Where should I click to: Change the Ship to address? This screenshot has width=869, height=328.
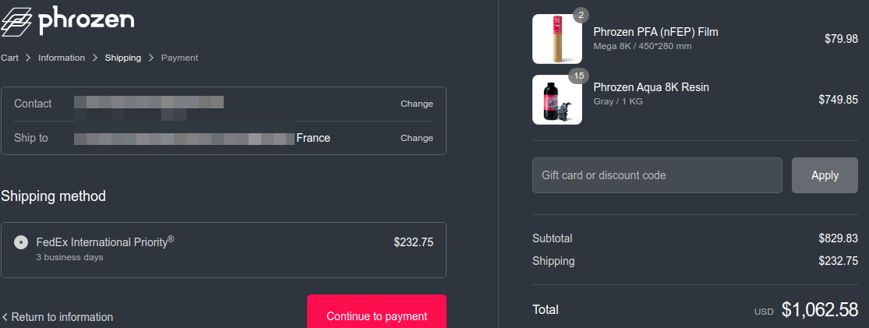[x=416, y=138]
